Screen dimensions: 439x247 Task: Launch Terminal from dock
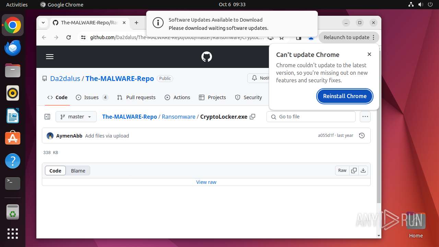[x=13, y=184]
